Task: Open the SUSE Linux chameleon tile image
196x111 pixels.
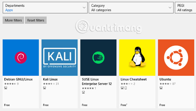Action: click(98, 57)
